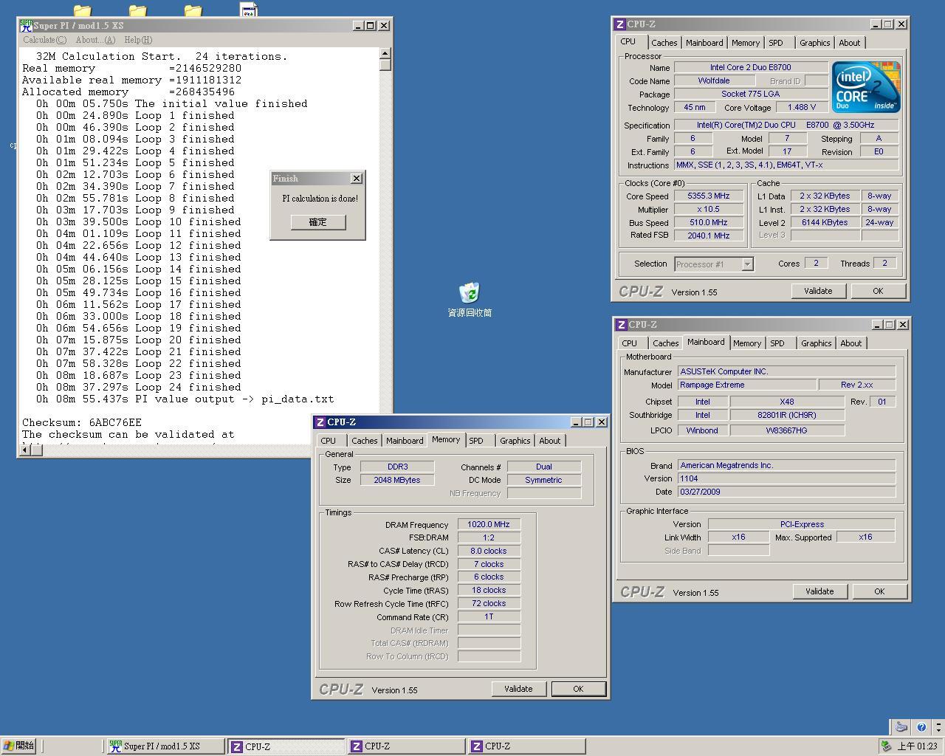Open the first folder icon on desktop top
This screenshot has height=756, width=945.
[82, 10]
